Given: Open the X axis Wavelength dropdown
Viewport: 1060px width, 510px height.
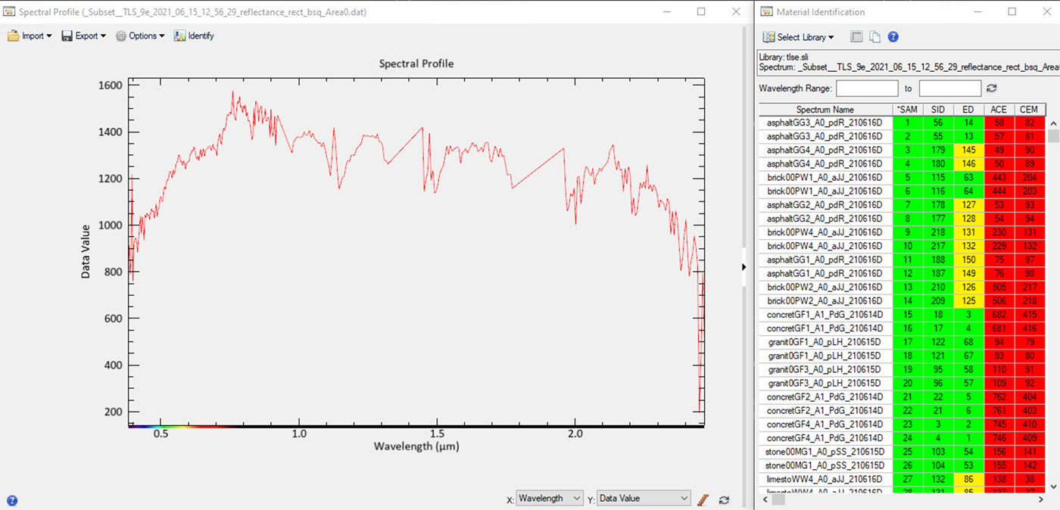Looking at the screenshot, I should tap(550, 499).
